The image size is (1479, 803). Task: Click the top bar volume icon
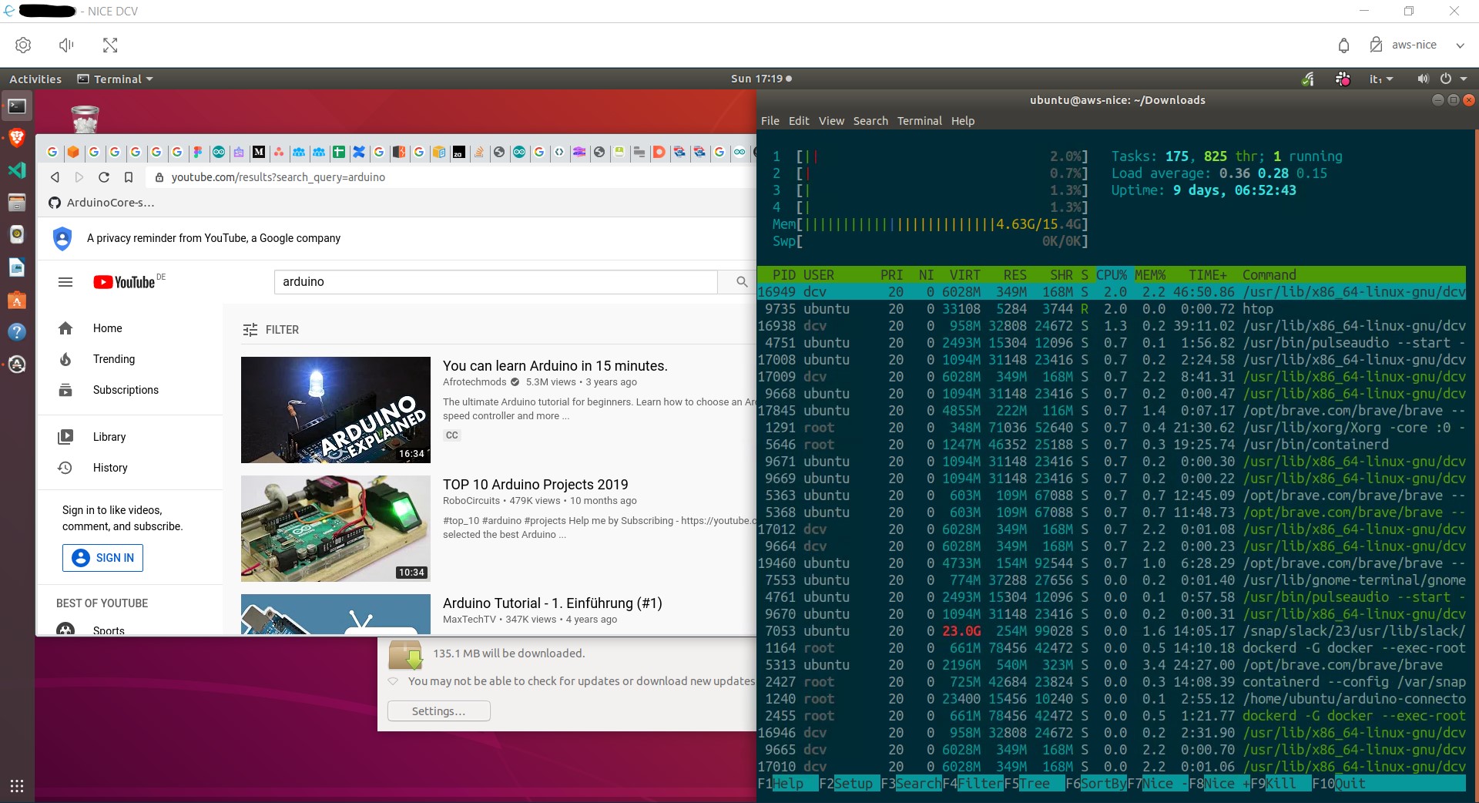click(1423, 79)
